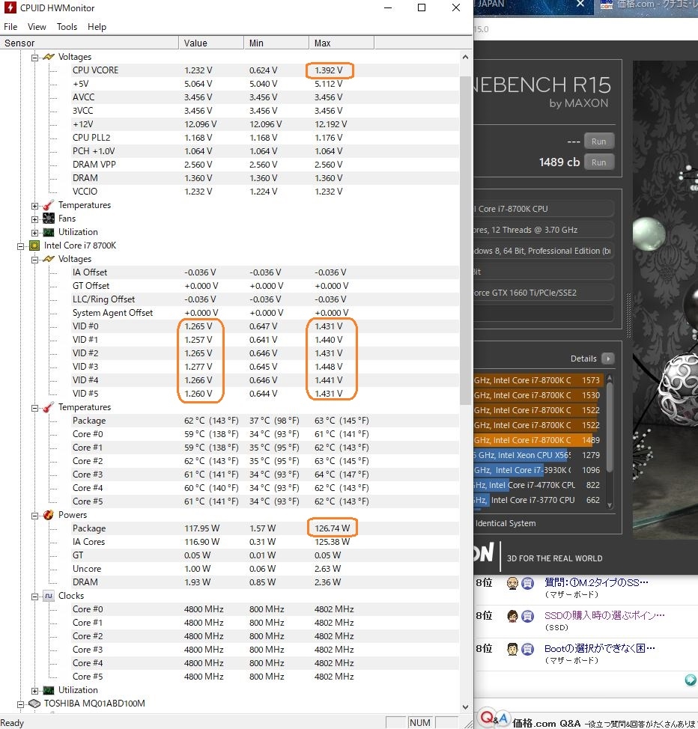Open the View menu
698x729 pixels.
(37, 27)
